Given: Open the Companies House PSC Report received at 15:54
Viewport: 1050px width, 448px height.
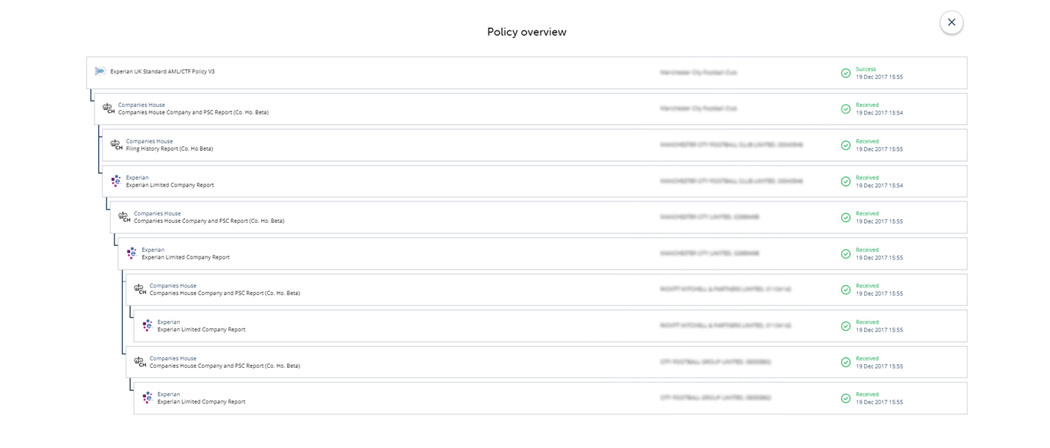Looking at the screenshot, I should click(x=531, y=108).
